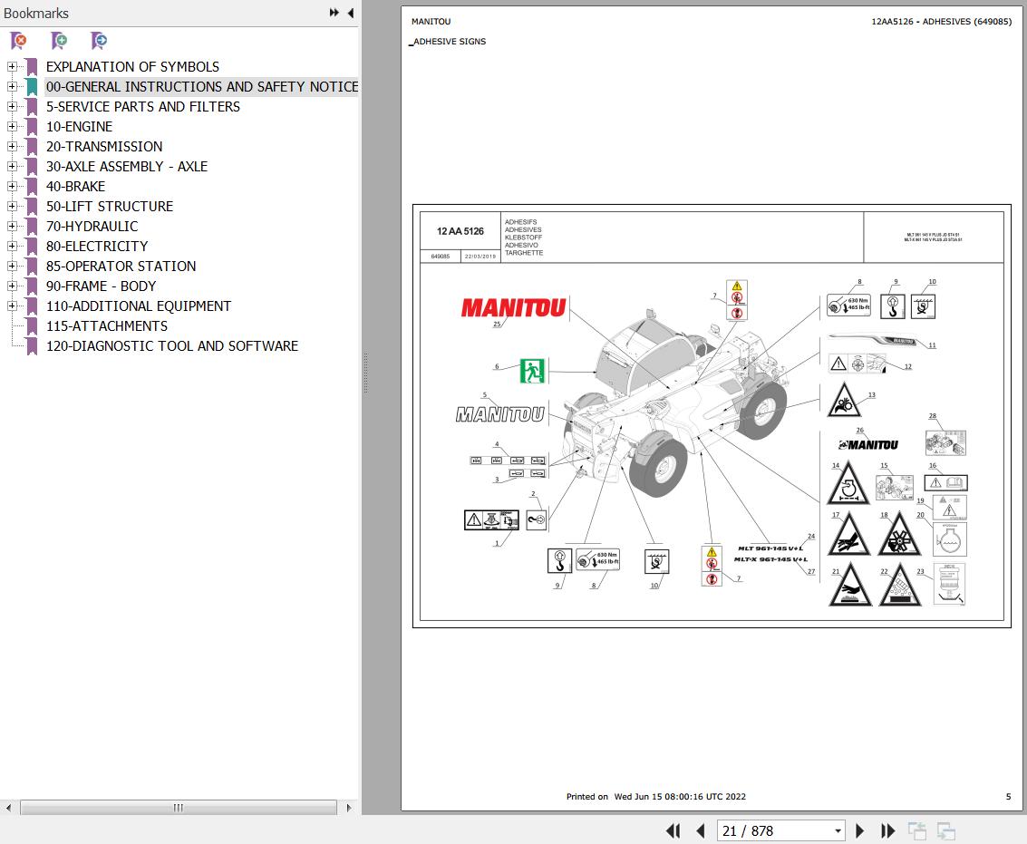The image size is (1027, 844).
Task: Jump to the last page
Action: [x=887, y=831]
